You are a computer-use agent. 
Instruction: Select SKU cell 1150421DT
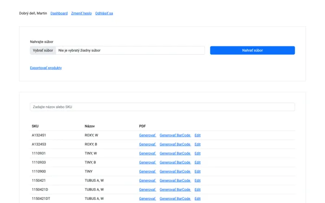point(41,198)
